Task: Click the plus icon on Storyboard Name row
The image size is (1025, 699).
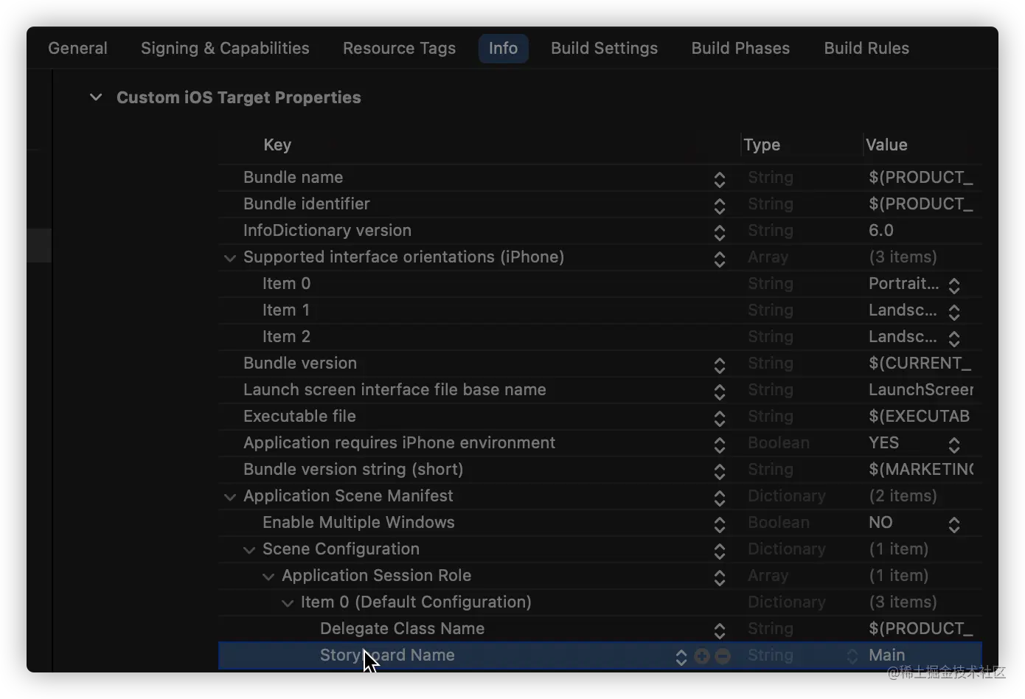Action: coord(701,656)
